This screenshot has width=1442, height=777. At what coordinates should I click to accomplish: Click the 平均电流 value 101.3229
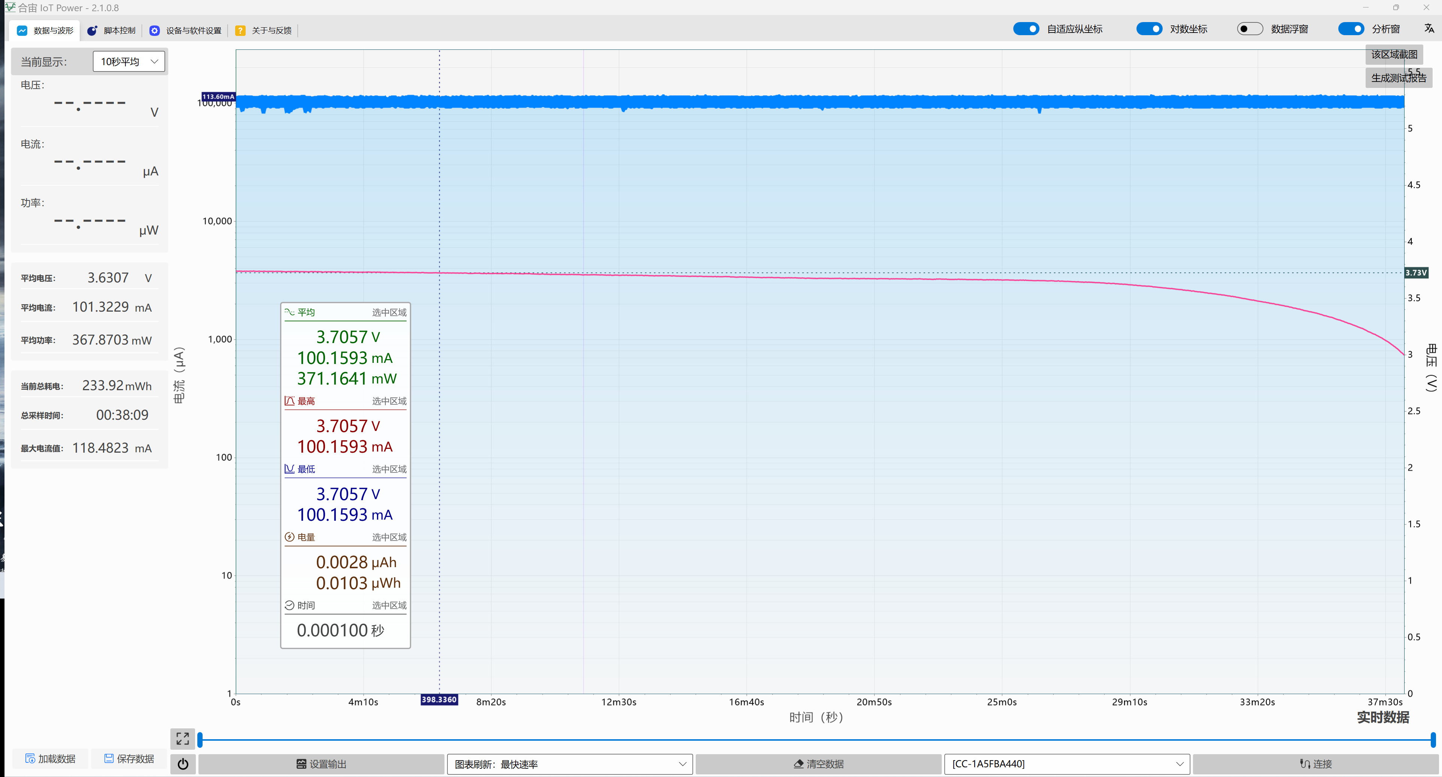point(101,306)
